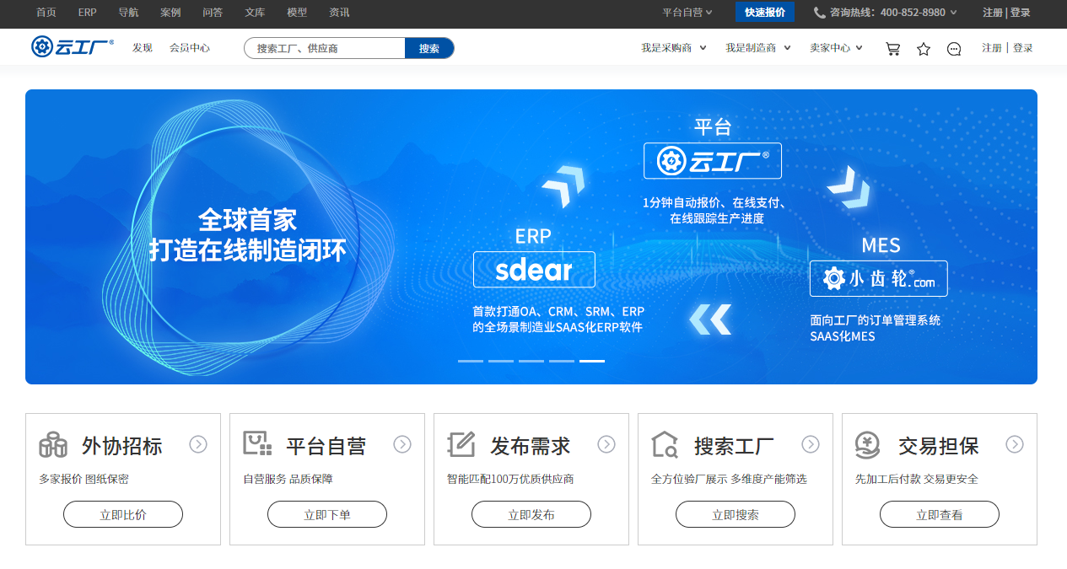Image resolution: width=1067 pixels, height=569 pixels.
Task: Click the arrow circle on 交易担保 card
Action: coord(1015,444)
